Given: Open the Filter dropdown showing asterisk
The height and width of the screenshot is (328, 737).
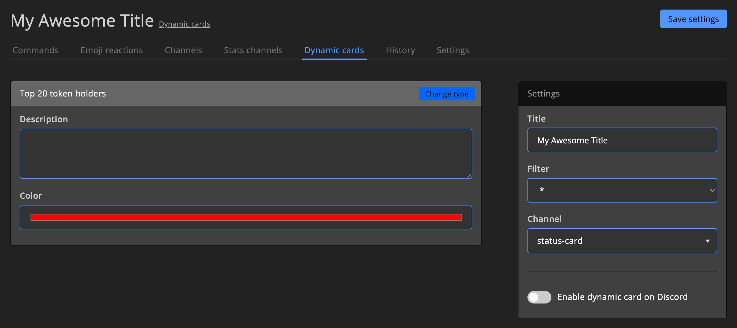Looking at the screenshot, I should [x=622, y=190].
